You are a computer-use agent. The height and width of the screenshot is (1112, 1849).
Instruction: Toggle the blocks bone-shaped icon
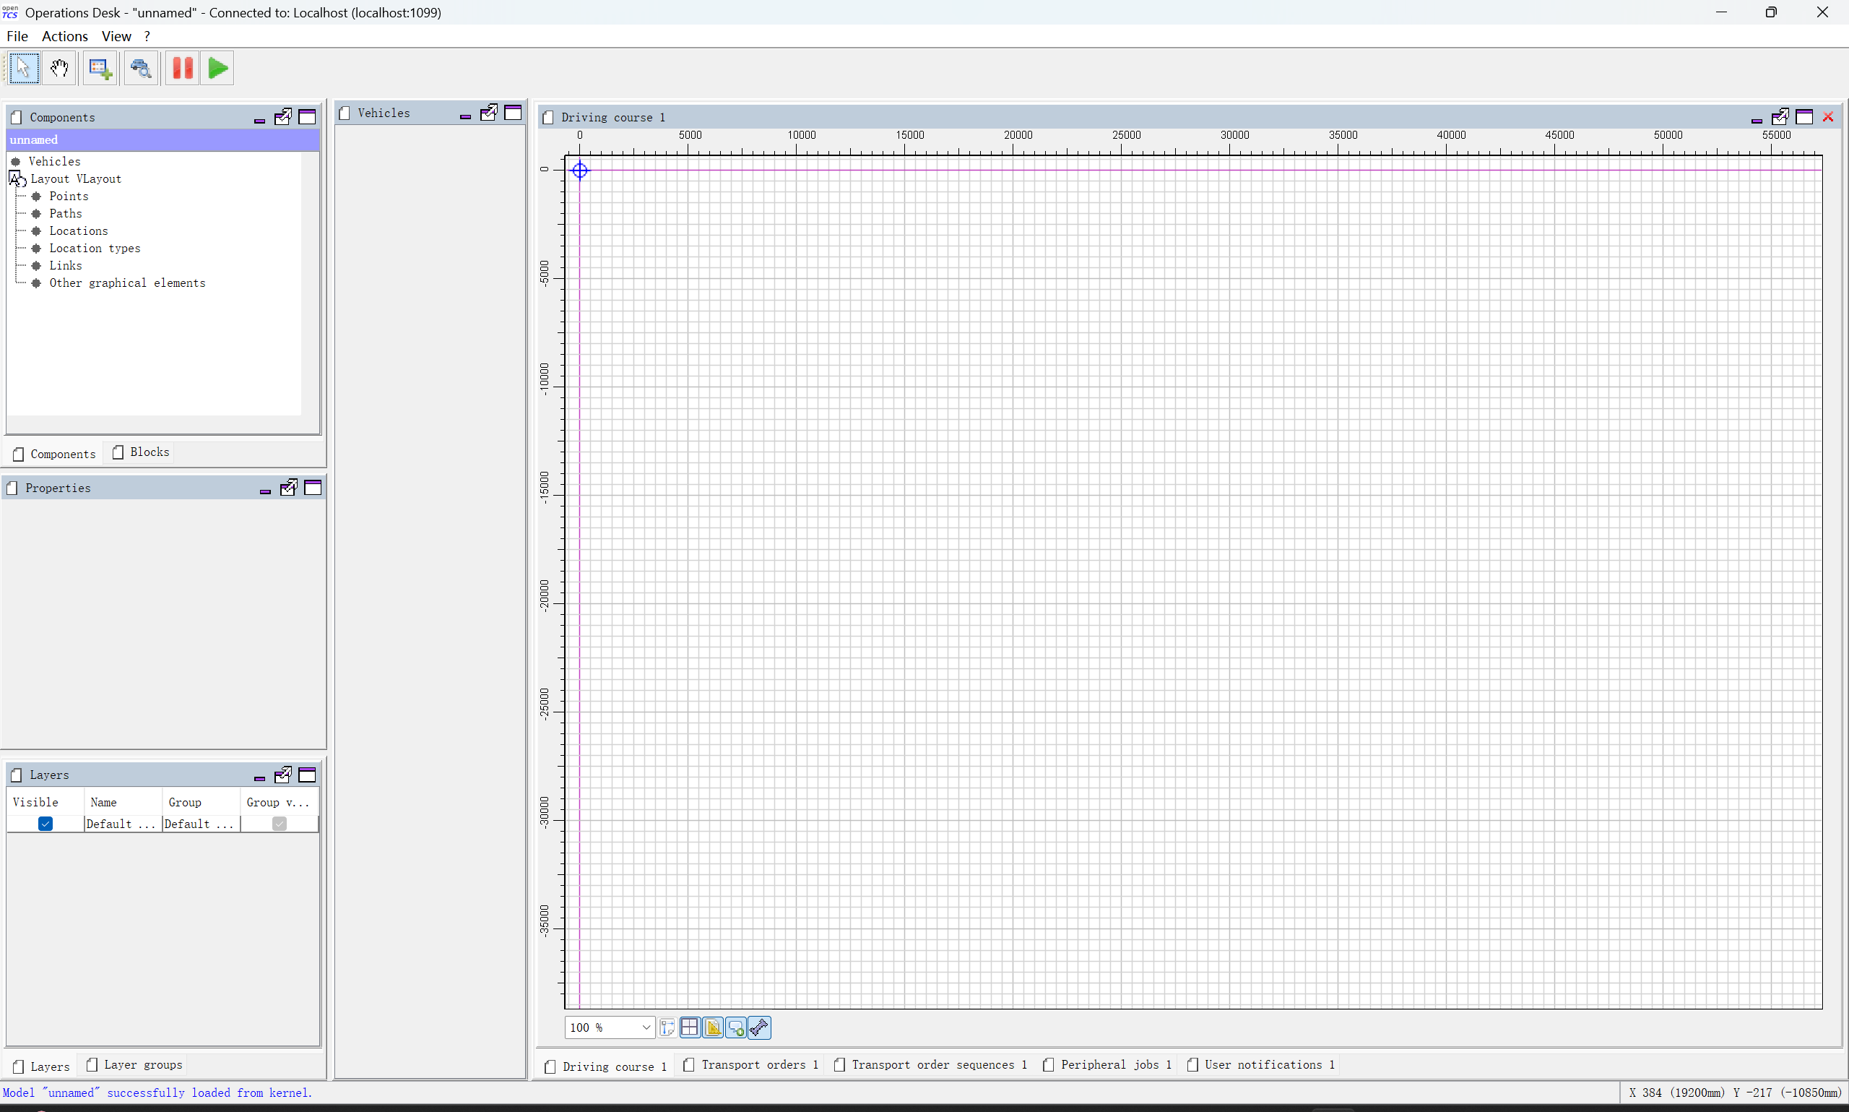click(x=759, y=1027)
